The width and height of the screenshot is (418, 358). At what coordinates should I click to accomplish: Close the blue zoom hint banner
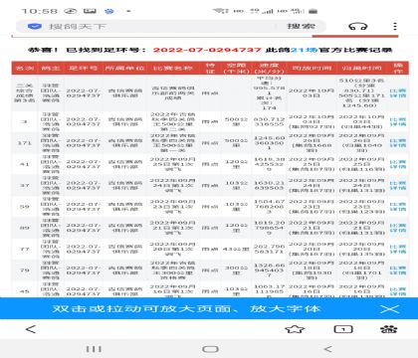(390, 309)
